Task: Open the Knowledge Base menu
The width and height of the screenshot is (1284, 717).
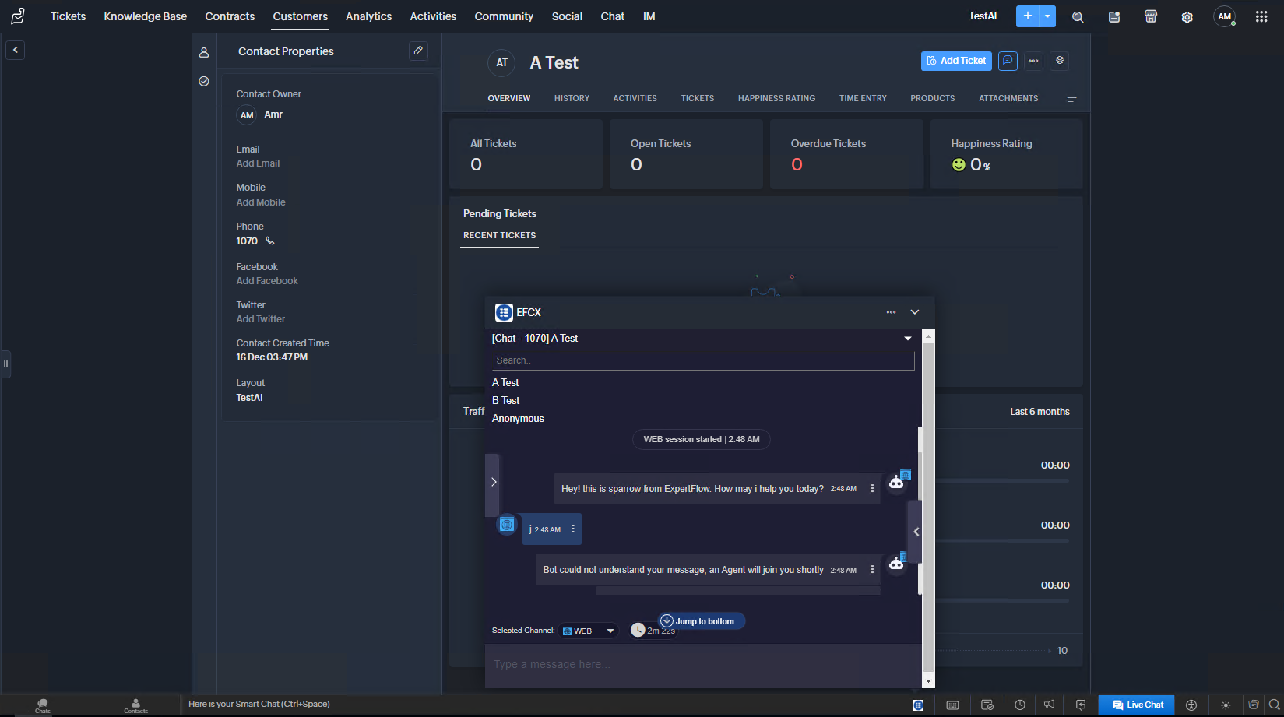Action: 146,16
